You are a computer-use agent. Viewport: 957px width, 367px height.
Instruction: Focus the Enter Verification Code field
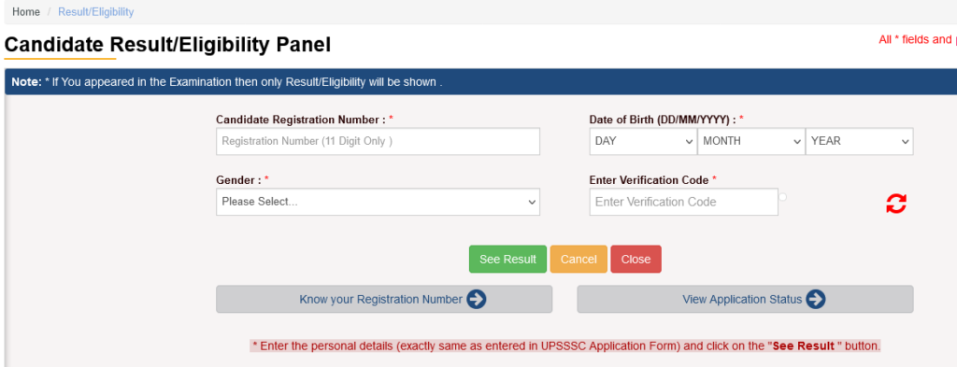[x=683, y=202]
